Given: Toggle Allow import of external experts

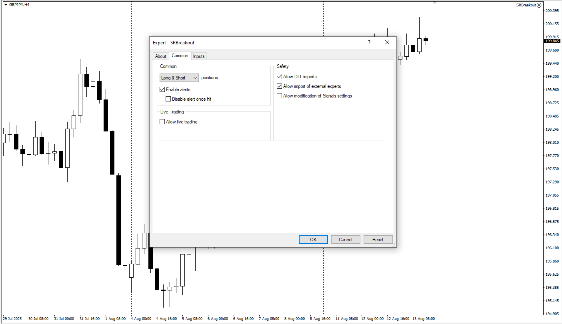Looking at the screenshot, I should point(280,86).
